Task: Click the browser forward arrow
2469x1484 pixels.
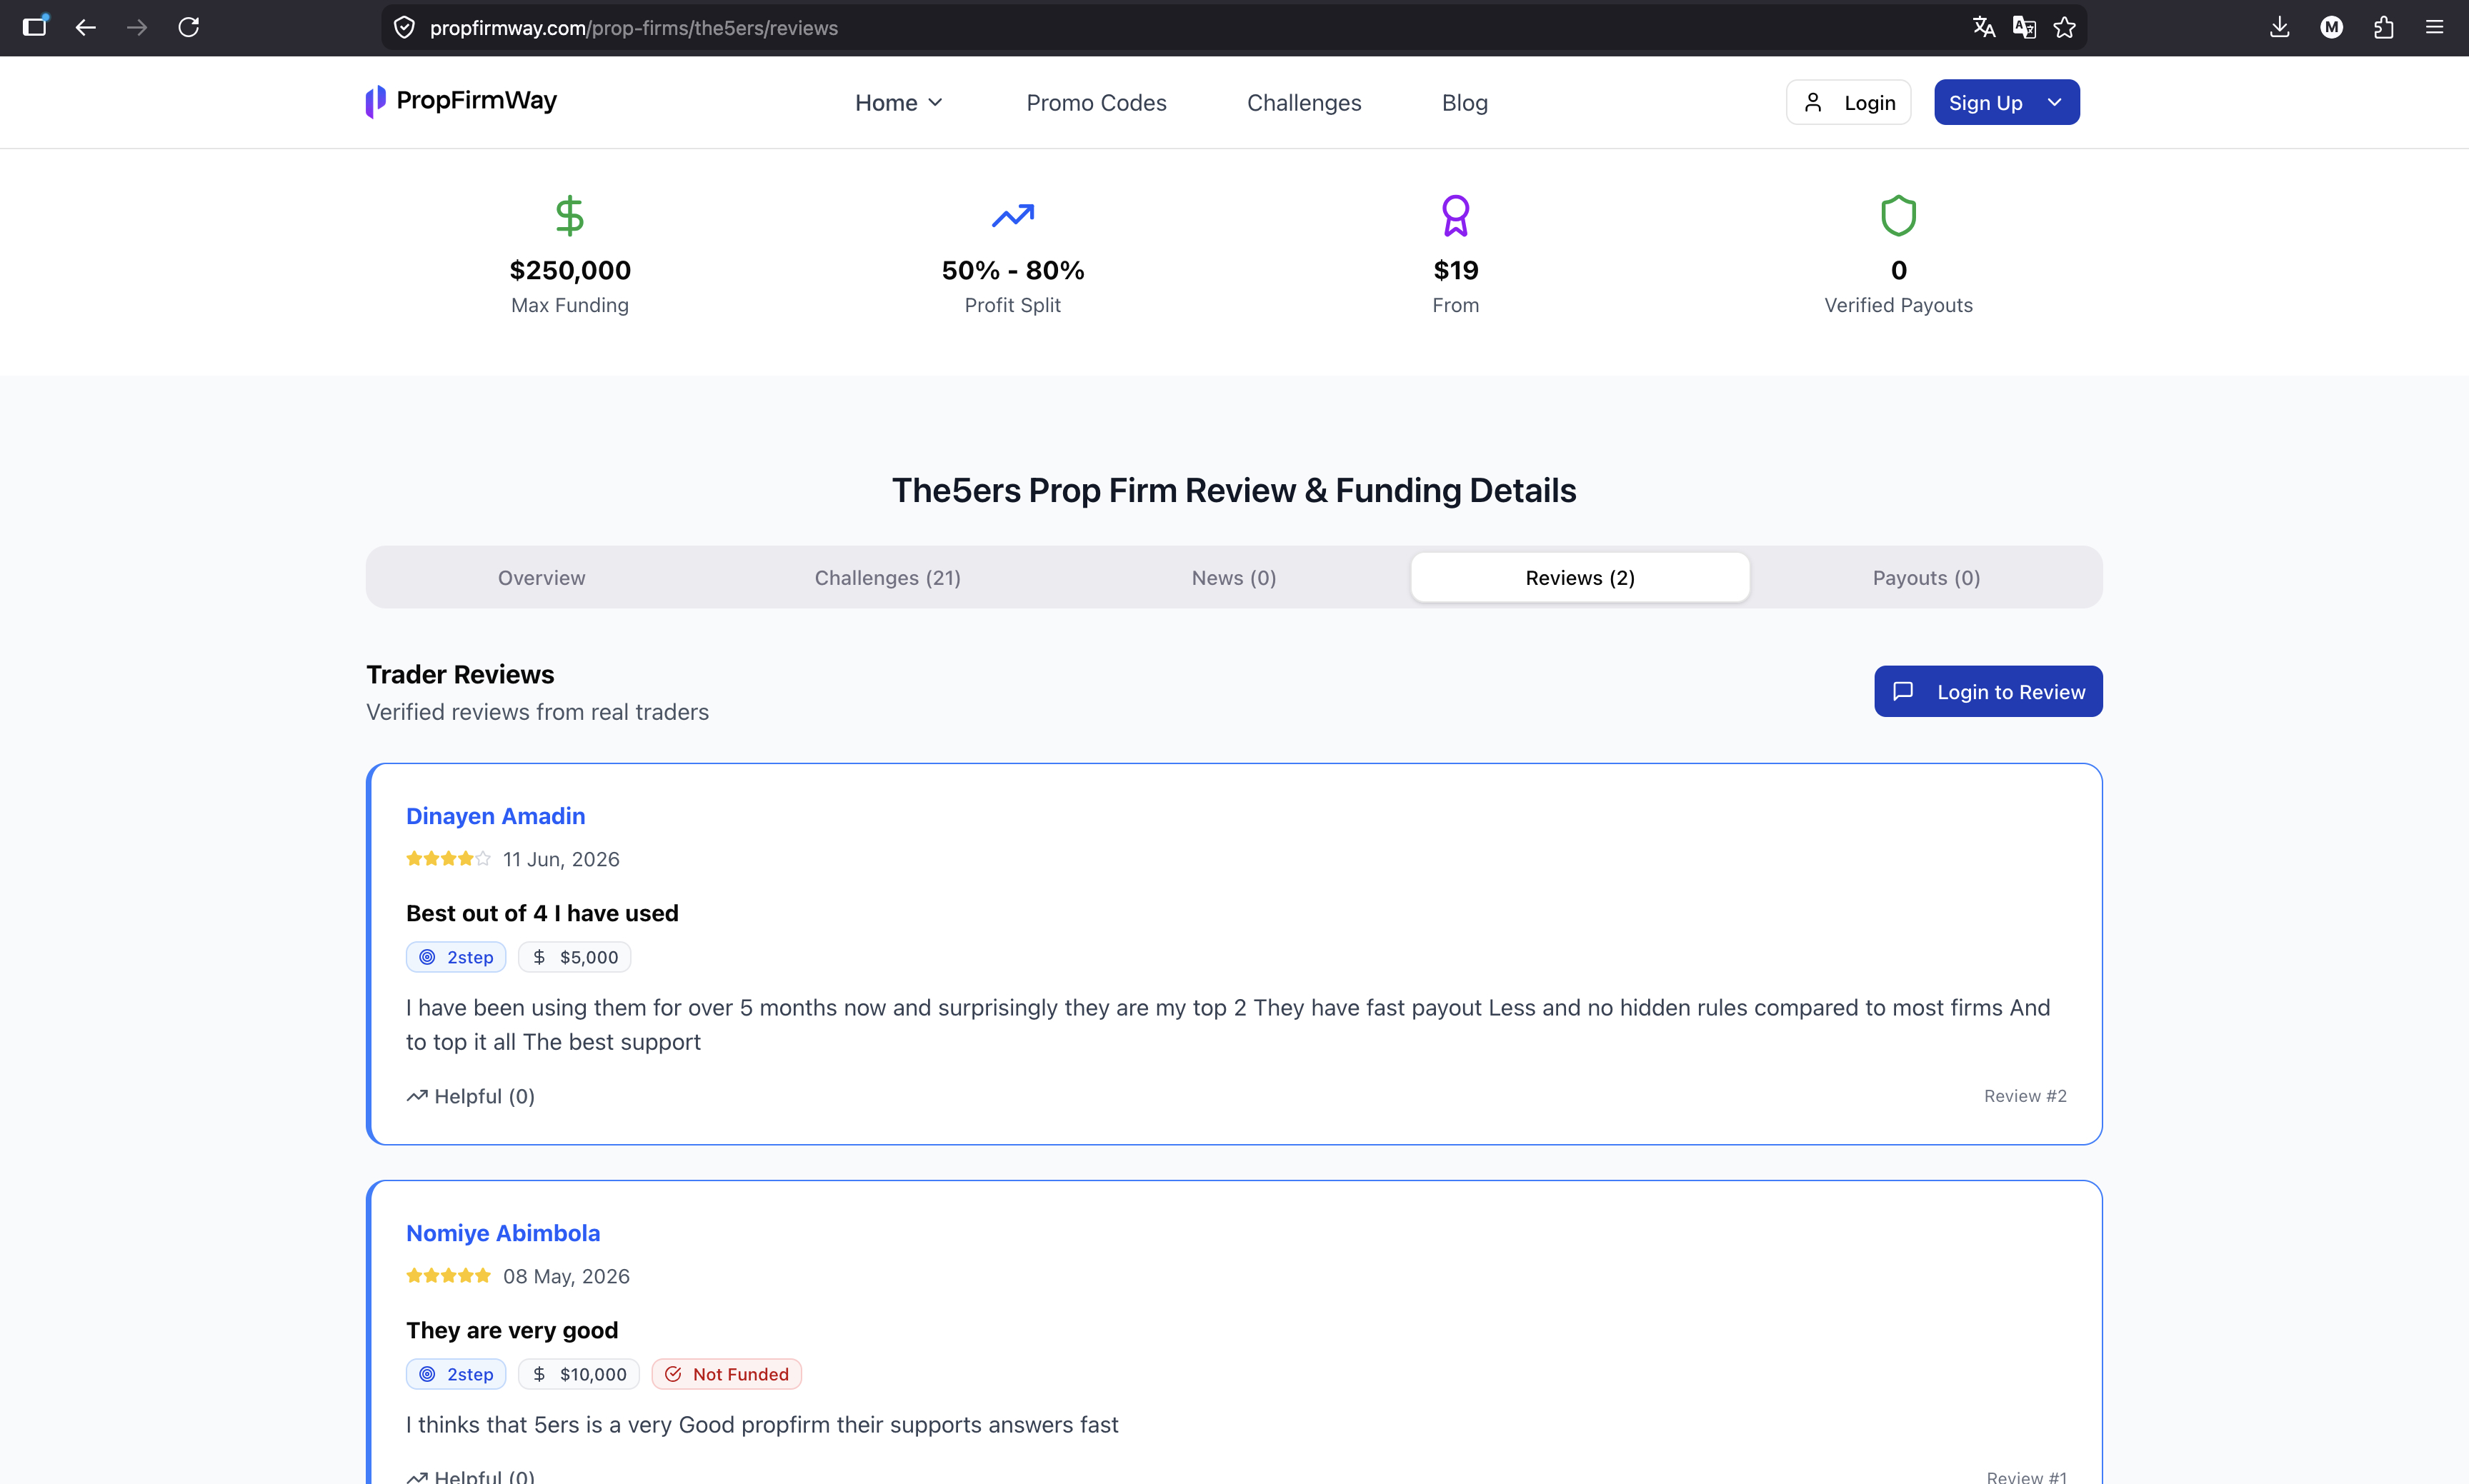Action: [137, 27]
